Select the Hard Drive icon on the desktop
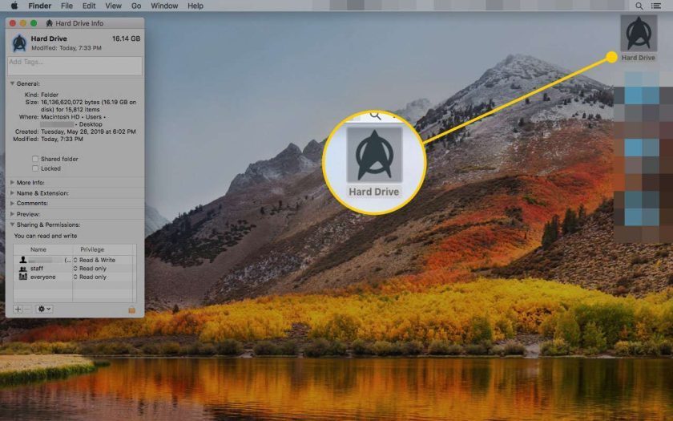Screen dimensions: 673x421 (639, 34)
